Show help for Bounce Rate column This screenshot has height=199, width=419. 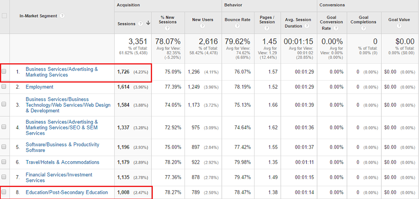(x=238, y=26)
